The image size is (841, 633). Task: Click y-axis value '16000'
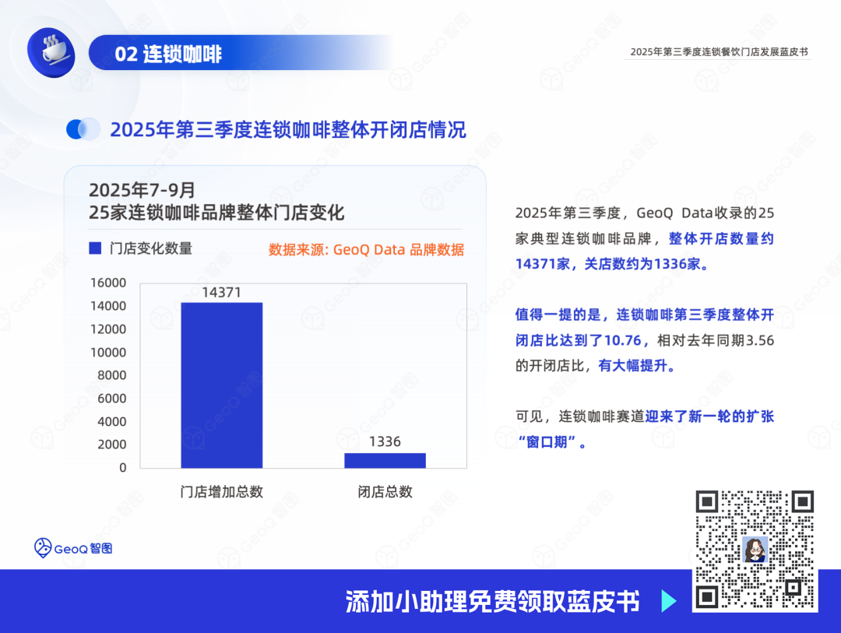[x=108, y=283]
